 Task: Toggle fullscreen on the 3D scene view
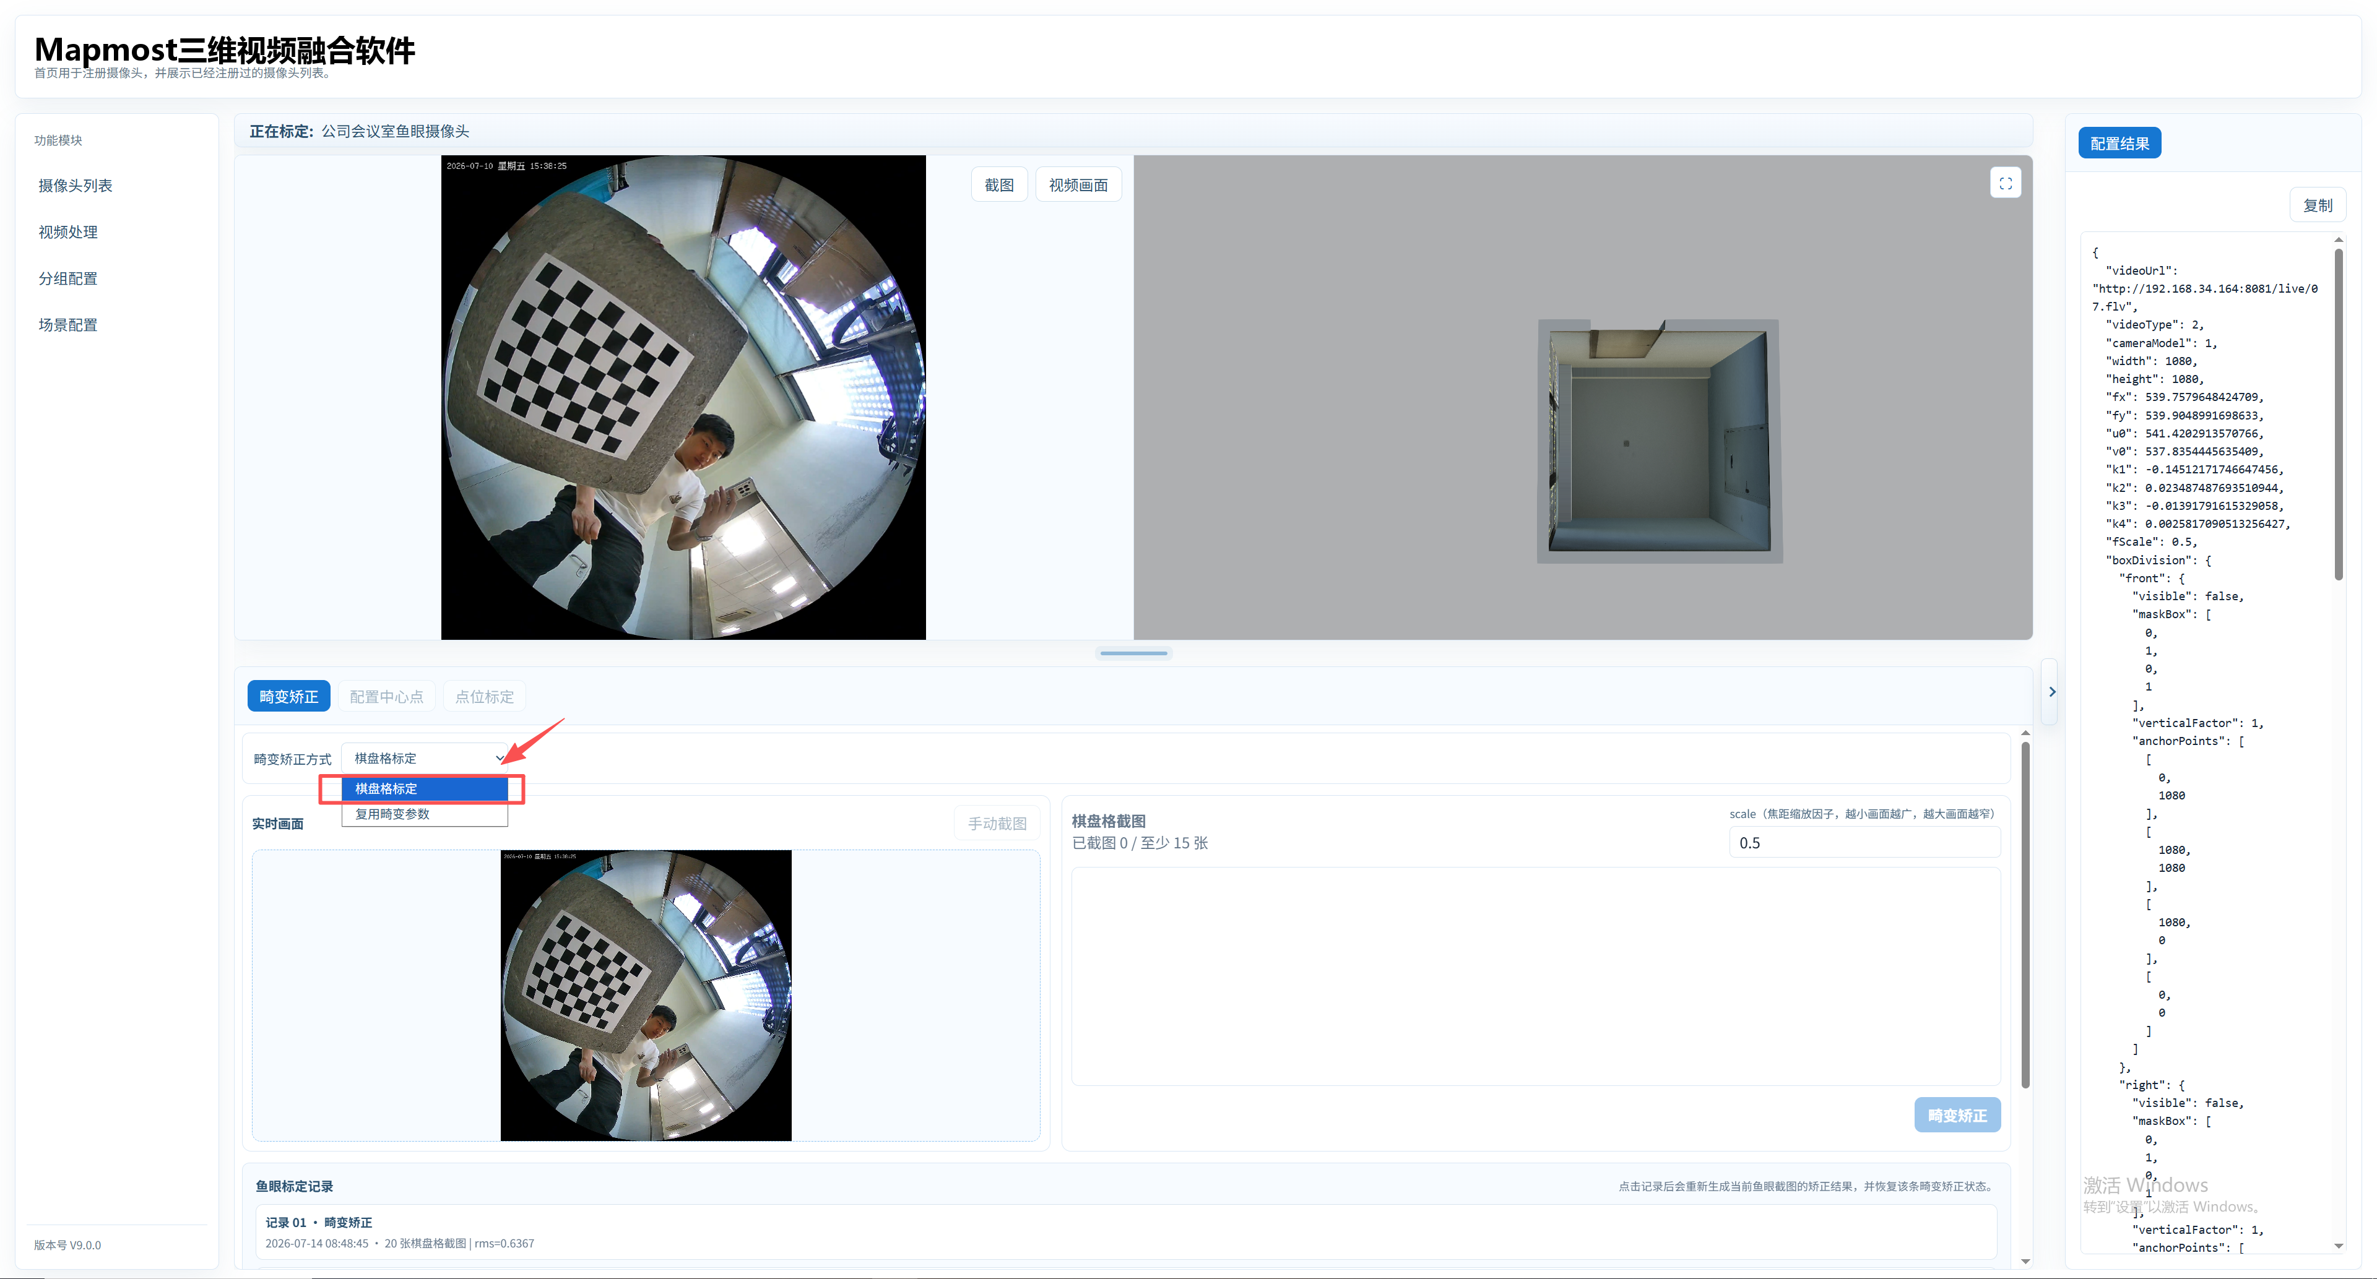coord(2005,184)
